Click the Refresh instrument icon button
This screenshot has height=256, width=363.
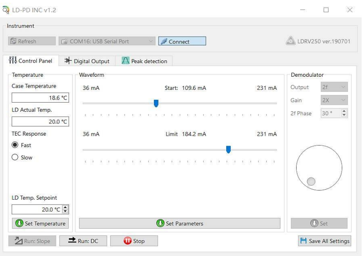pyautogui.click(x=32, y=41)
